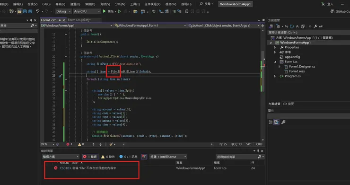Click the Property Pages wrench icon in Properties panel
The width and height of the screenshot is (350, 185).
coord(283,122)
